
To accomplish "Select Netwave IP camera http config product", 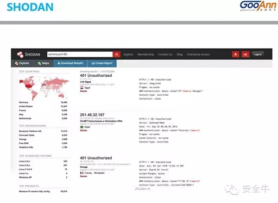I will click(43, 191).
